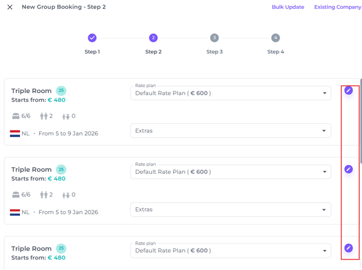This screenshot has width=362, height=270.
Task: Click the Existing Company link
Action: [x=338, y=8]
